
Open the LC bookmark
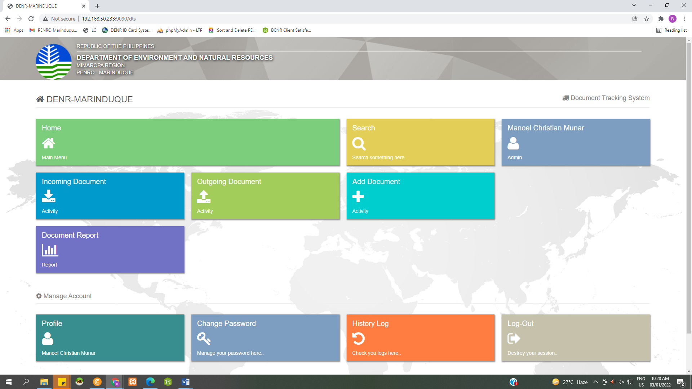tap(90, 30)
